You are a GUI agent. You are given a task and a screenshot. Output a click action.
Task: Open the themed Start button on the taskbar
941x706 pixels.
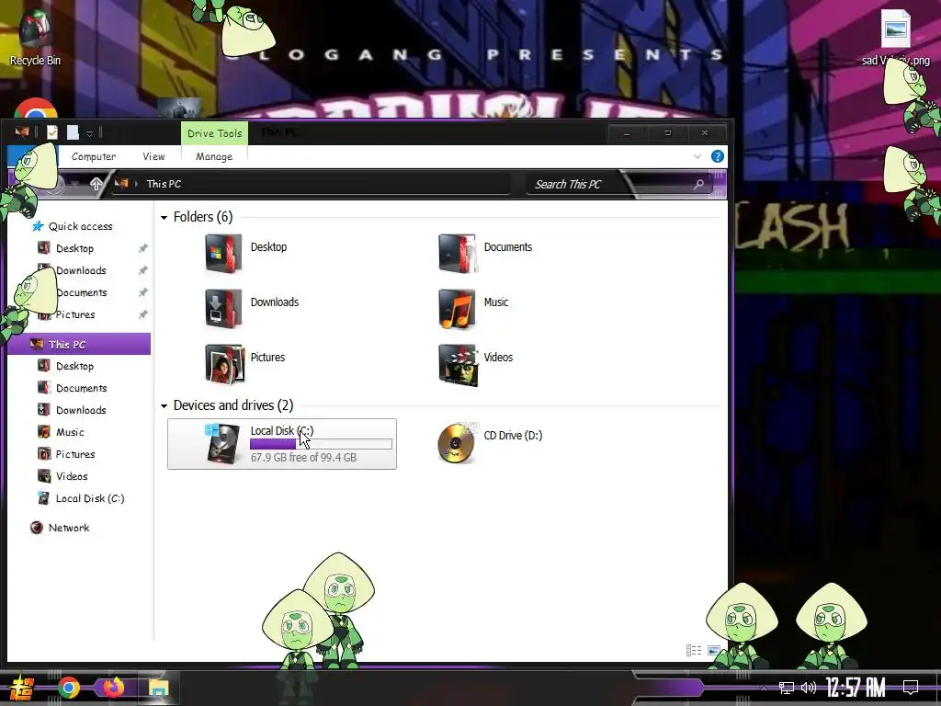point(22,688)
